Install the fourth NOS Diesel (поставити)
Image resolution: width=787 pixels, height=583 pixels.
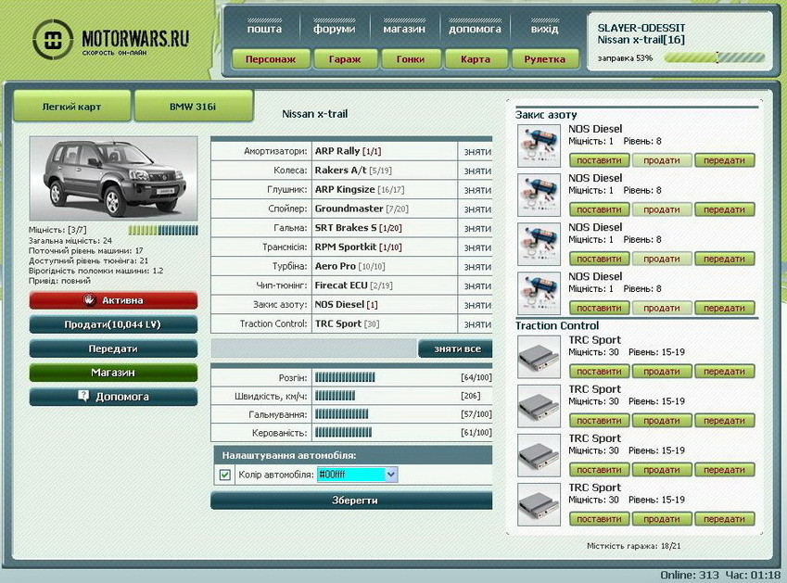tap(599, 308)
